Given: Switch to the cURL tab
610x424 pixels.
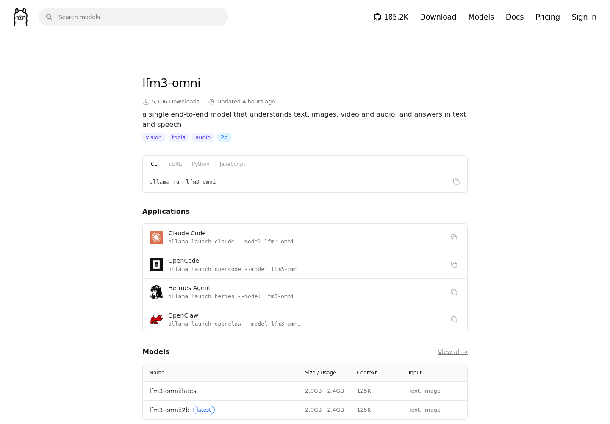Looking at the screenshot, I should [x=175, y=164].
